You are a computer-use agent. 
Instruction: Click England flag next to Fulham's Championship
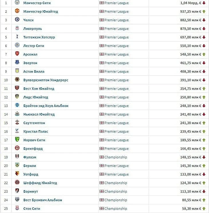[x=102, y=157]
